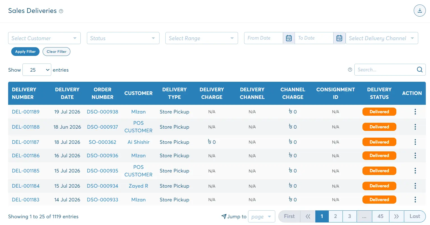Go to previous pages with double-left arrows

pyautogui.click(x=308, y=216)
